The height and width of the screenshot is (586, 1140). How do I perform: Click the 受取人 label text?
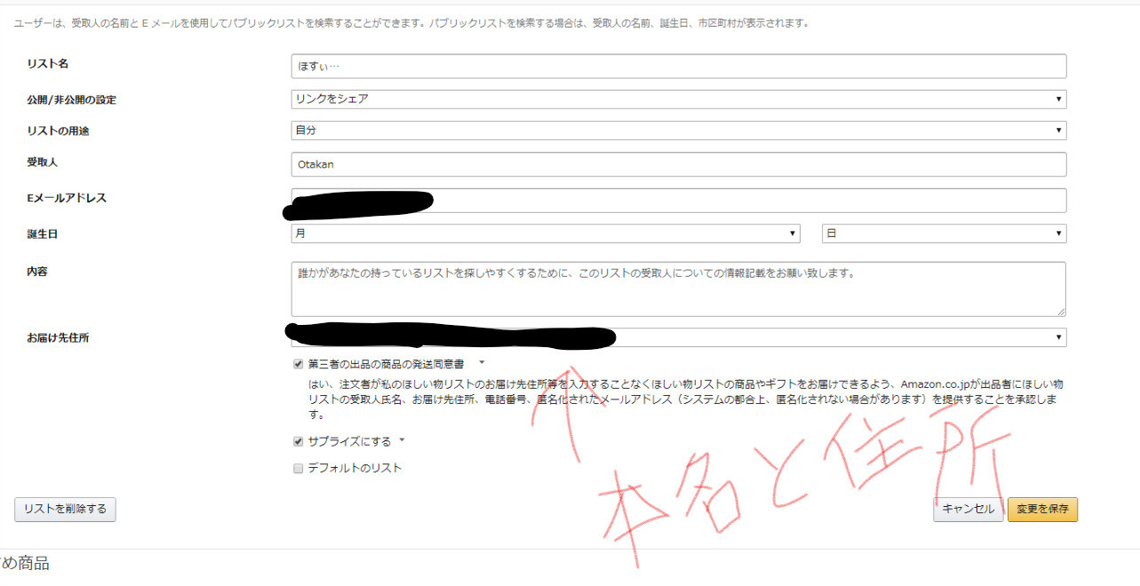tap(43, 162)
